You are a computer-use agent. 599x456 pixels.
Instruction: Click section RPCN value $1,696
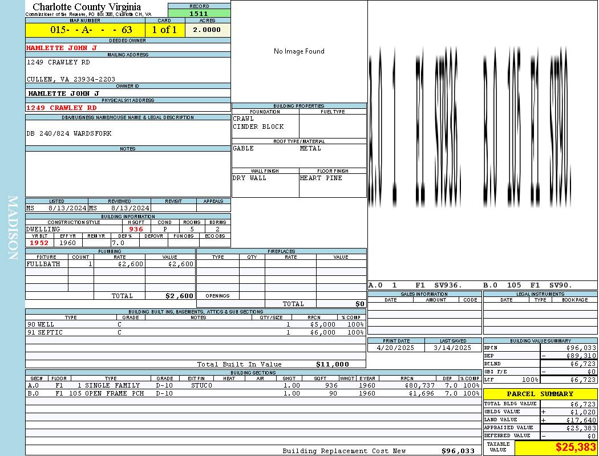coord(422,393)
